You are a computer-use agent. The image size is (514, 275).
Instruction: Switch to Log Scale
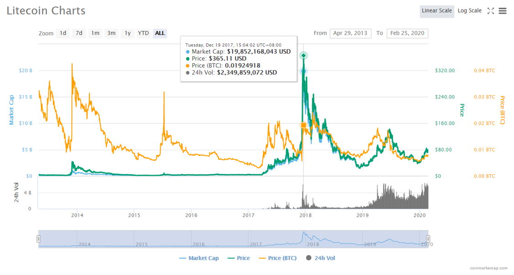pyautogui.click(x=469, y=11)
